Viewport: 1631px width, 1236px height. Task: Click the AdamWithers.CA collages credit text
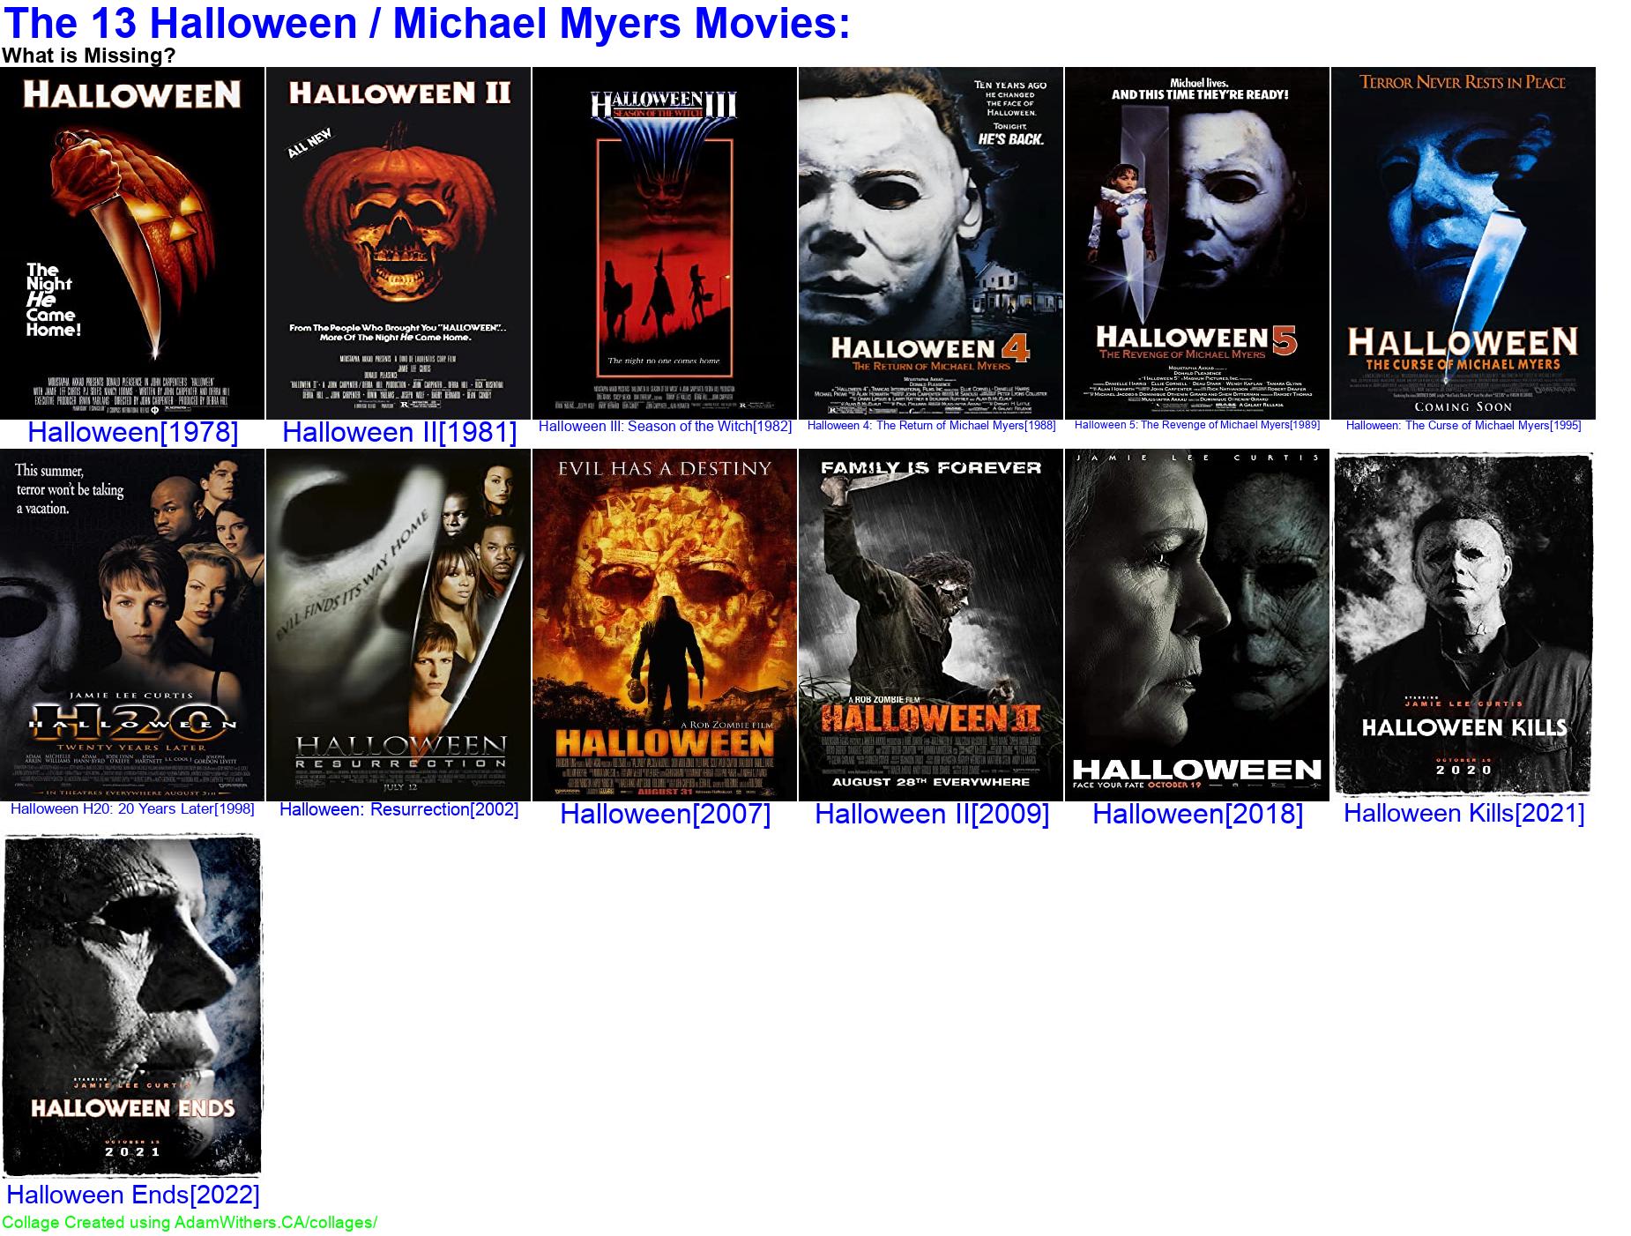pyautogui.click(x=190, y=1223)
